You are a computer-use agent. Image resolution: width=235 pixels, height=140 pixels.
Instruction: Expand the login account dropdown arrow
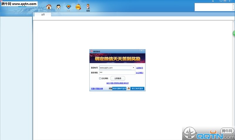[133, 68]
